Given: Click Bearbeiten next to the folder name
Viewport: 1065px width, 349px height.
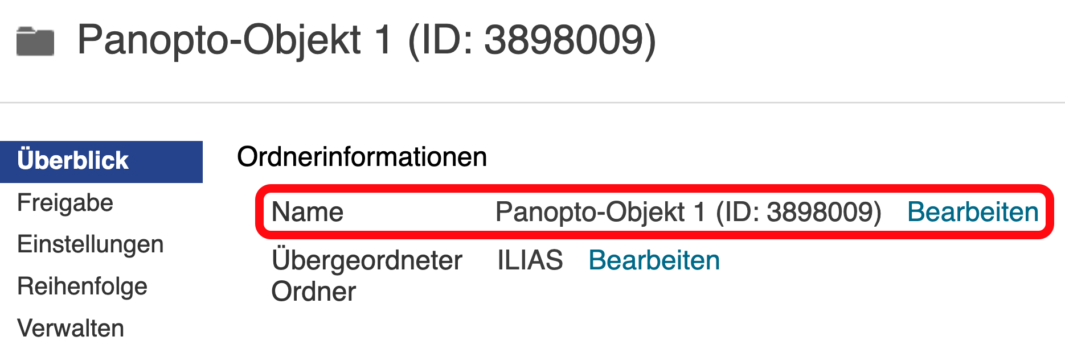Looking at the screenshot, I should (x=973, y=212).
